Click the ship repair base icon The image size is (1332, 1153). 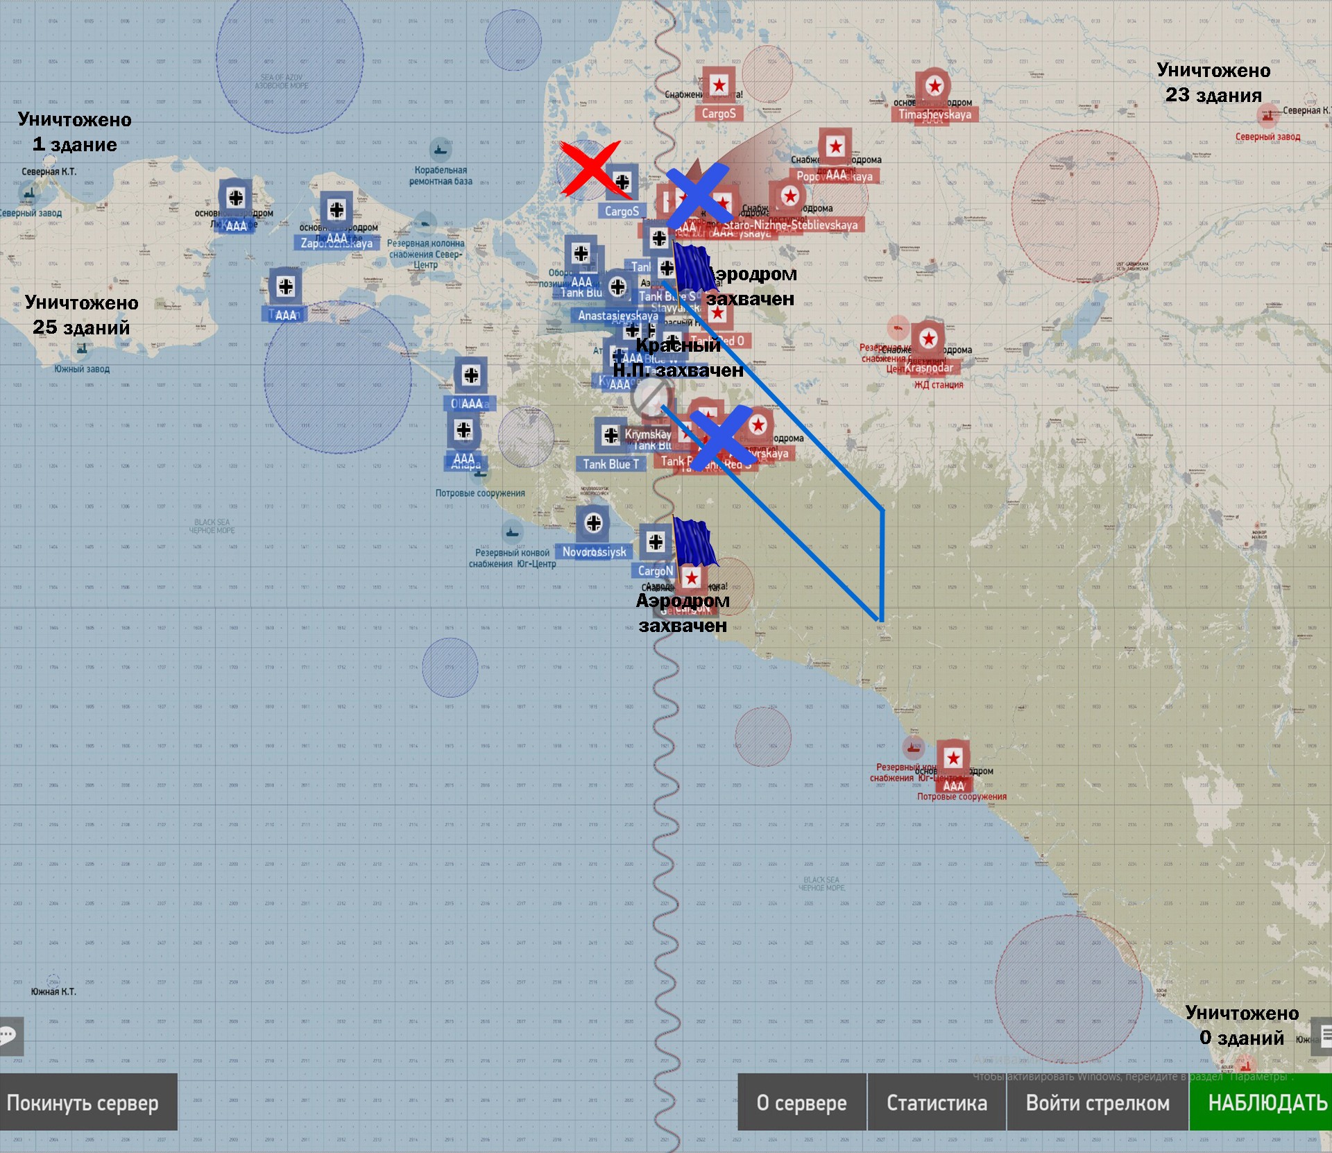[x=441, y=149]
